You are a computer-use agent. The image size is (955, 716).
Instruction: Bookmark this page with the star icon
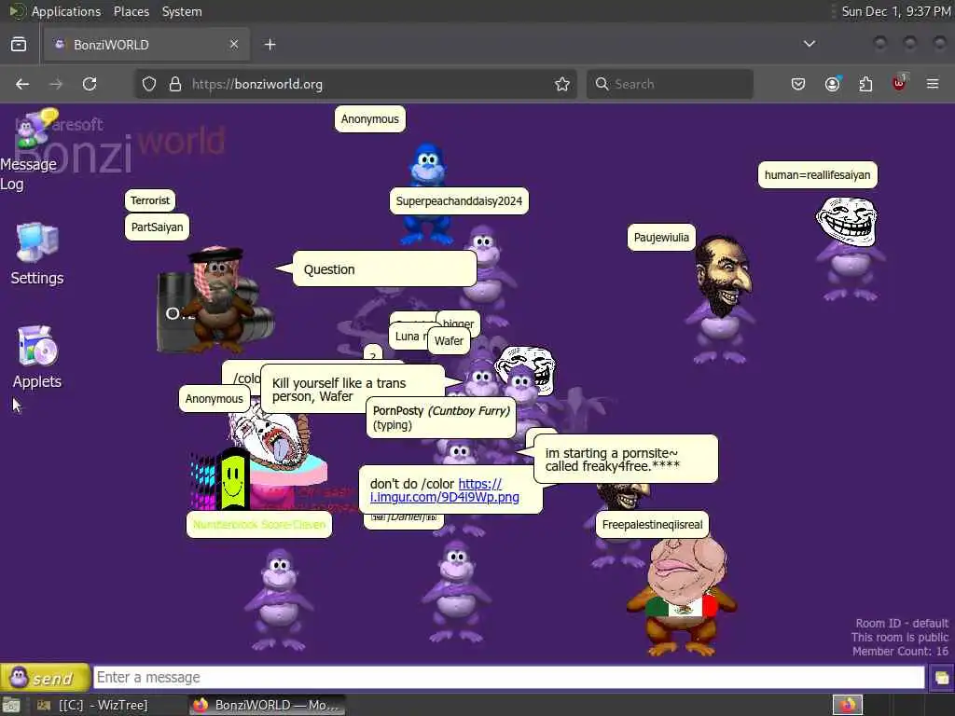562,84
